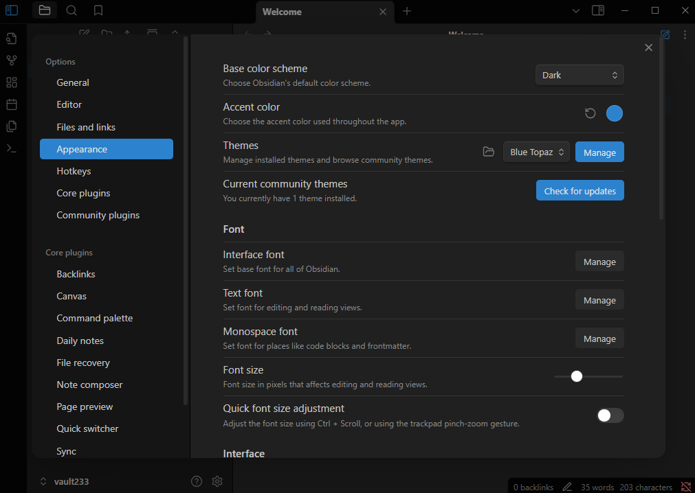695x493 pixels.
Task: Open command palette ribbon icon
Action: point(12,149)
